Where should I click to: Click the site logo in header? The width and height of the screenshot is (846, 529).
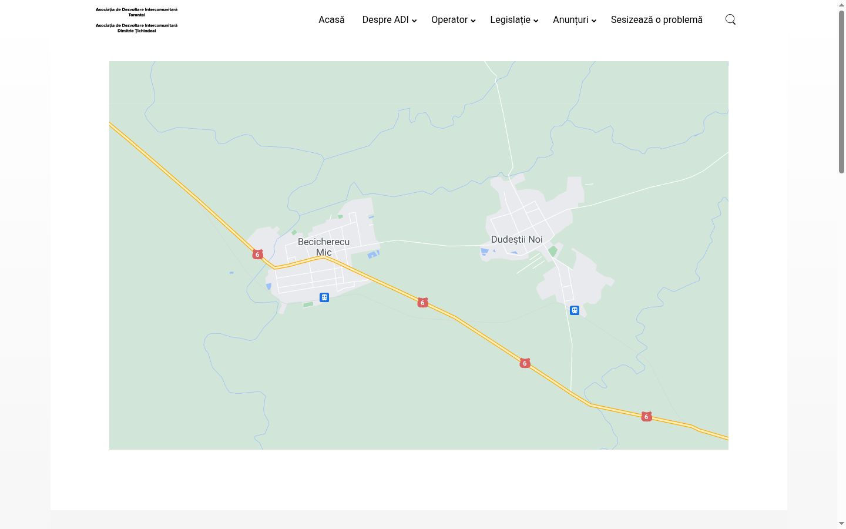tap(136, 20)
